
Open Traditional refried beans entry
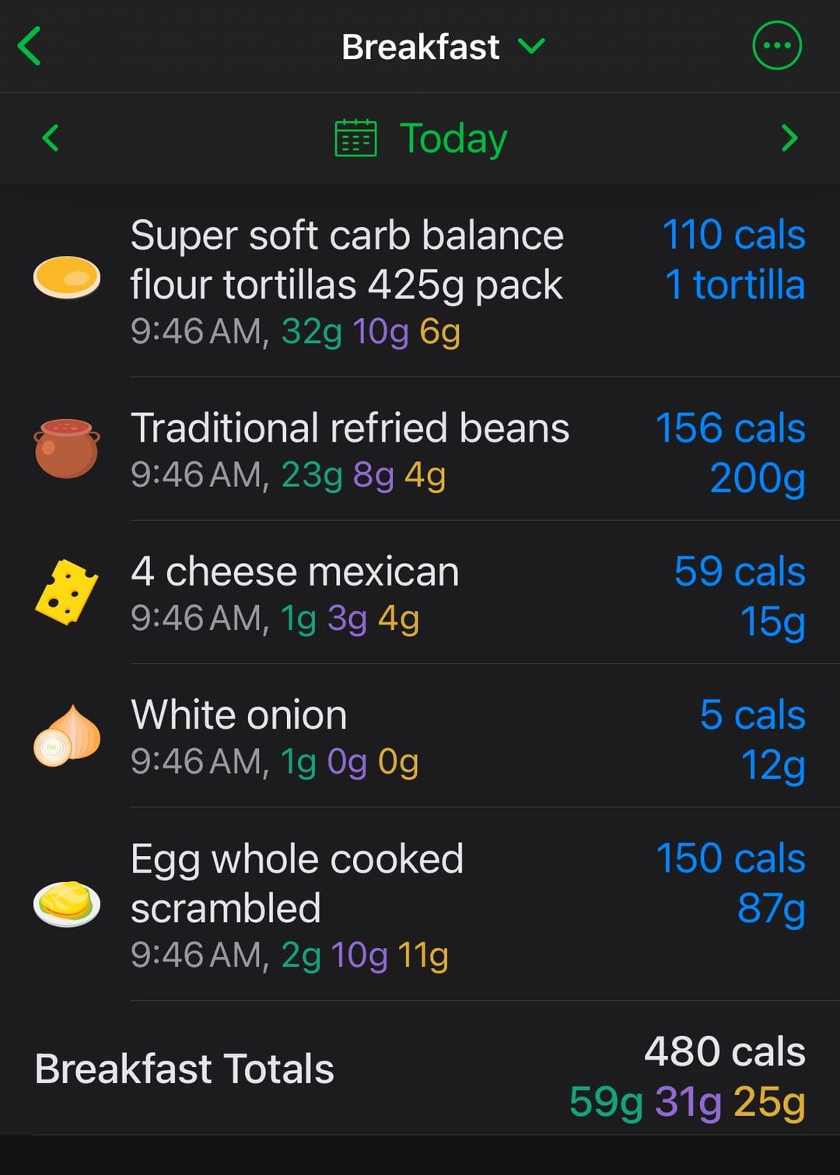pyautogui.click(x=420, y=449)
